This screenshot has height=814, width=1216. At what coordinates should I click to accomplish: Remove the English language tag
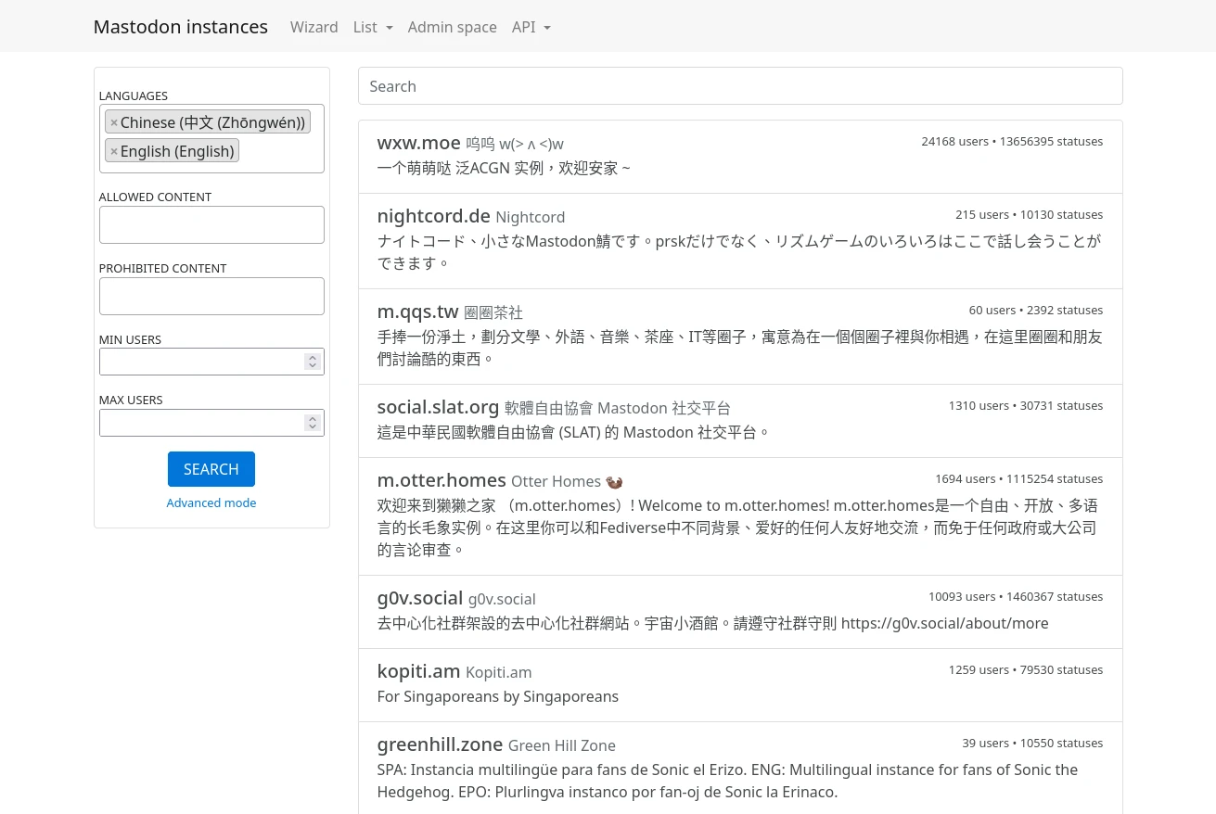[x=114, y=151]
